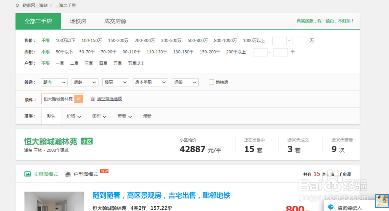Image resolution: width=389 pixels, height=211 pixels.
Task: Click 咨询经纪人 button
Action: [x=350, y=207]
